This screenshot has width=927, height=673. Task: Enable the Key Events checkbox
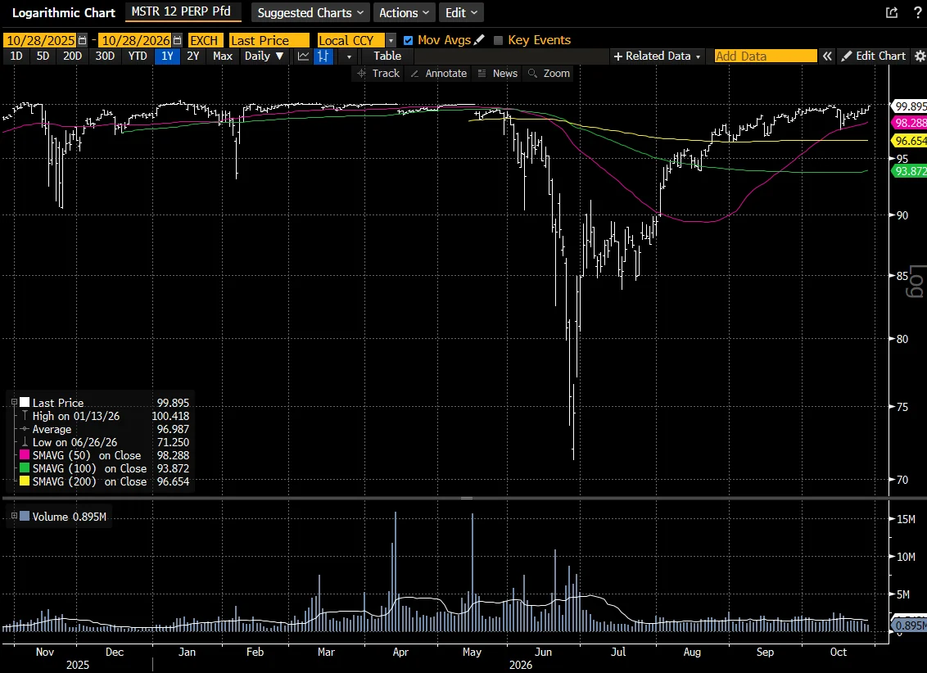[x=499, y=40]
